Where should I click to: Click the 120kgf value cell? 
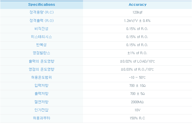pyautogui.click(x=137, y=12)
